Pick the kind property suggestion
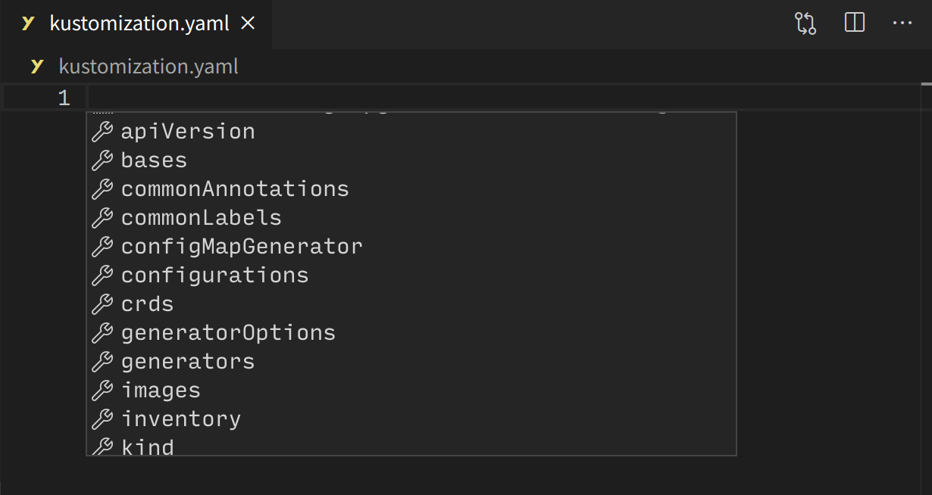The image size is (932, 495). tap(411, 445)
